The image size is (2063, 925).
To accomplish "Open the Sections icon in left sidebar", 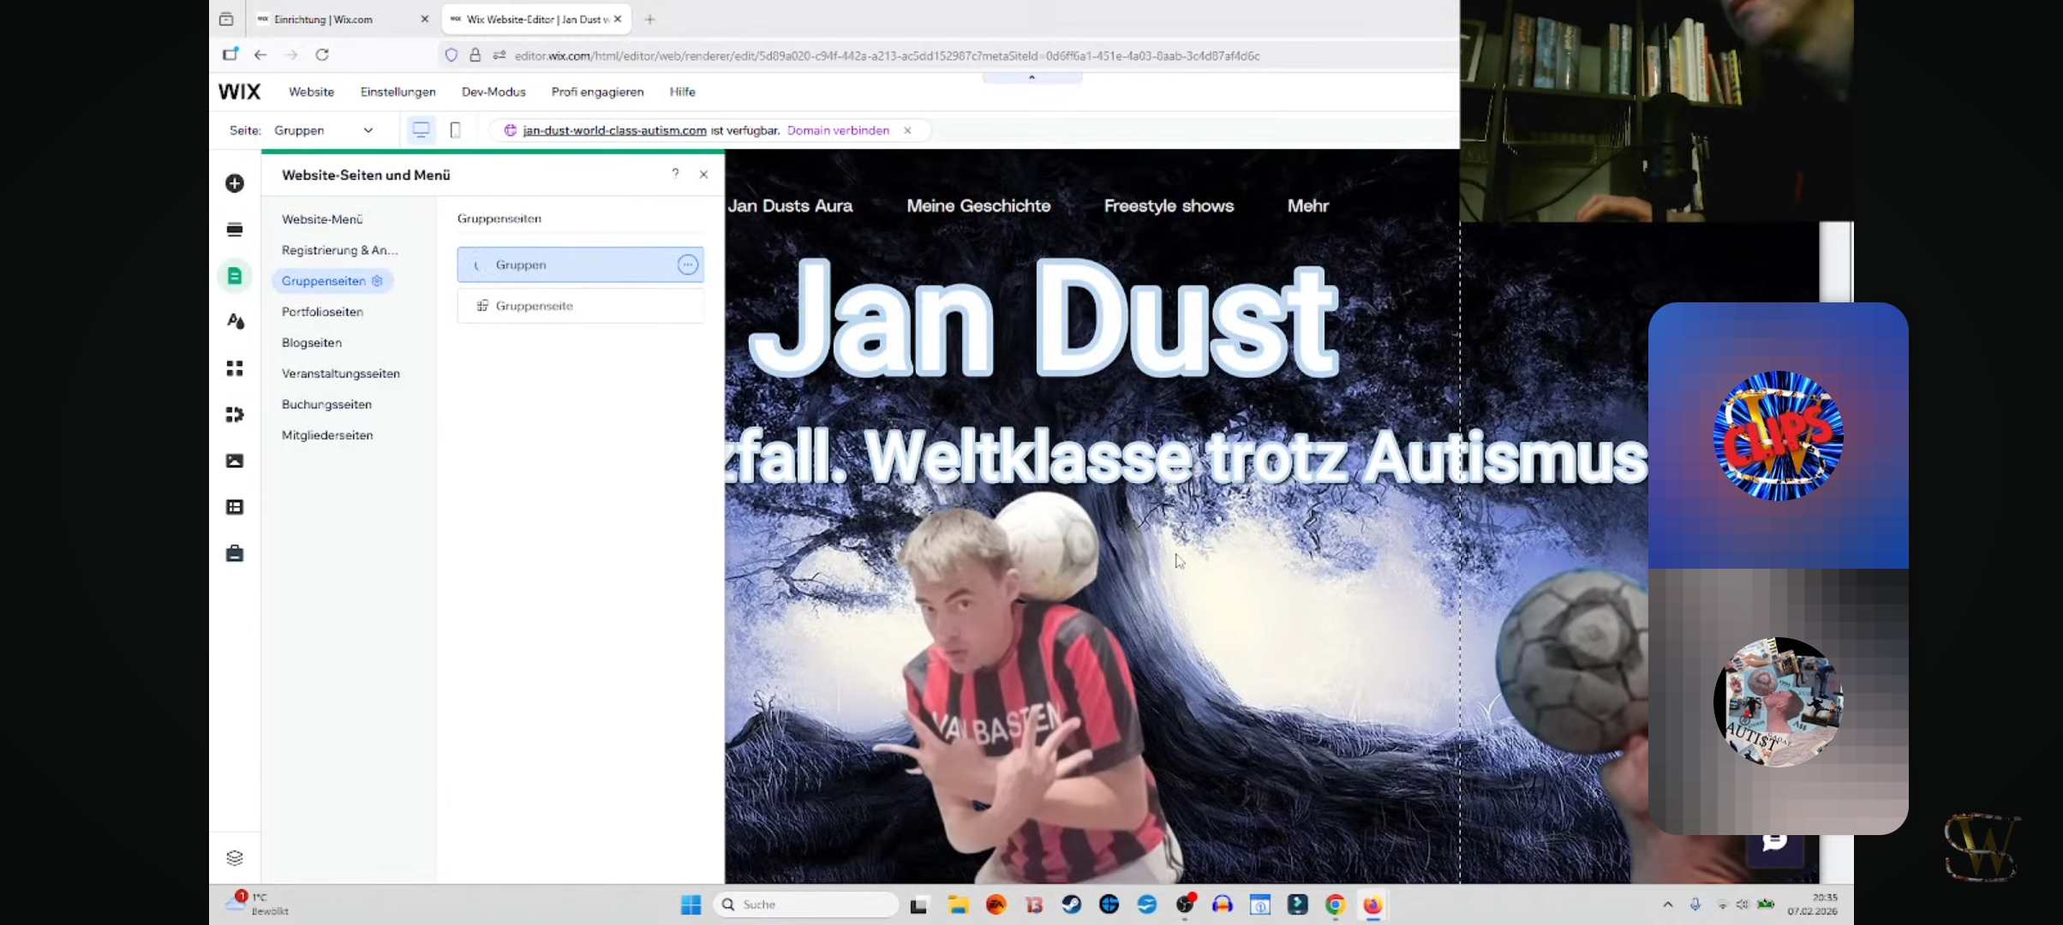I will 235,230.
